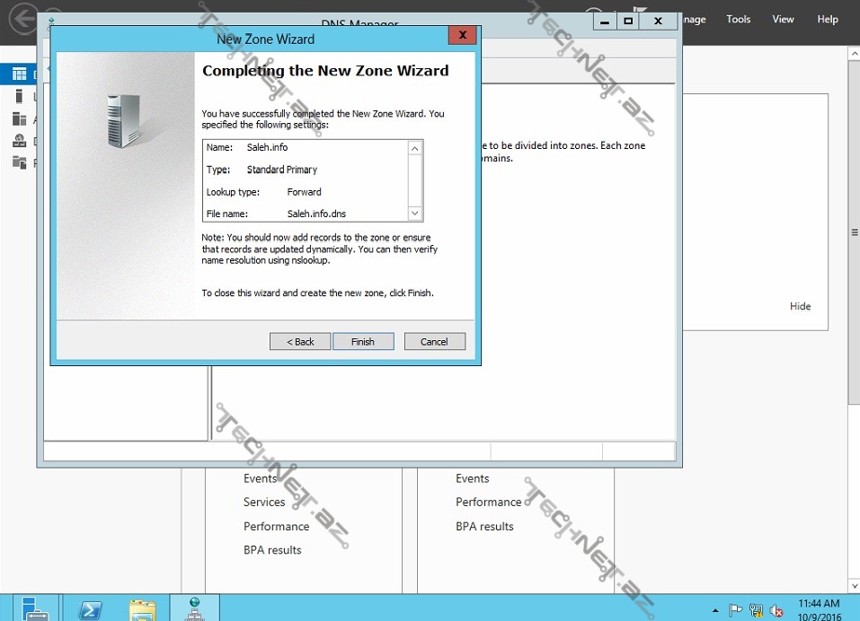Launch PowerShell from the taskbar
The height and width of the screenshot is (621, 860).
[91, 608]
